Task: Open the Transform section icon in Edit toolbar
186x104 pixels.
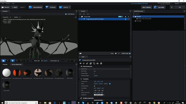Action: click(x=84, y=64)
